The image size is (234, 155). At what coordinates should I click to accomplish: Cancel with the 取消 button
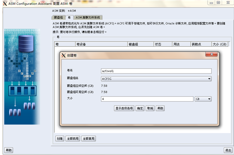[150, 108]
